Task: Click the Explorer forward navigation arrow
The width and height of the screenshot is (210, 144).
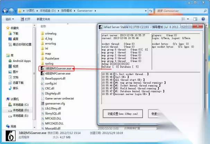Action: click(11, 11)
